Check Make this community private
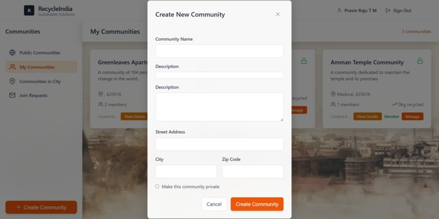 pos(157,186)
